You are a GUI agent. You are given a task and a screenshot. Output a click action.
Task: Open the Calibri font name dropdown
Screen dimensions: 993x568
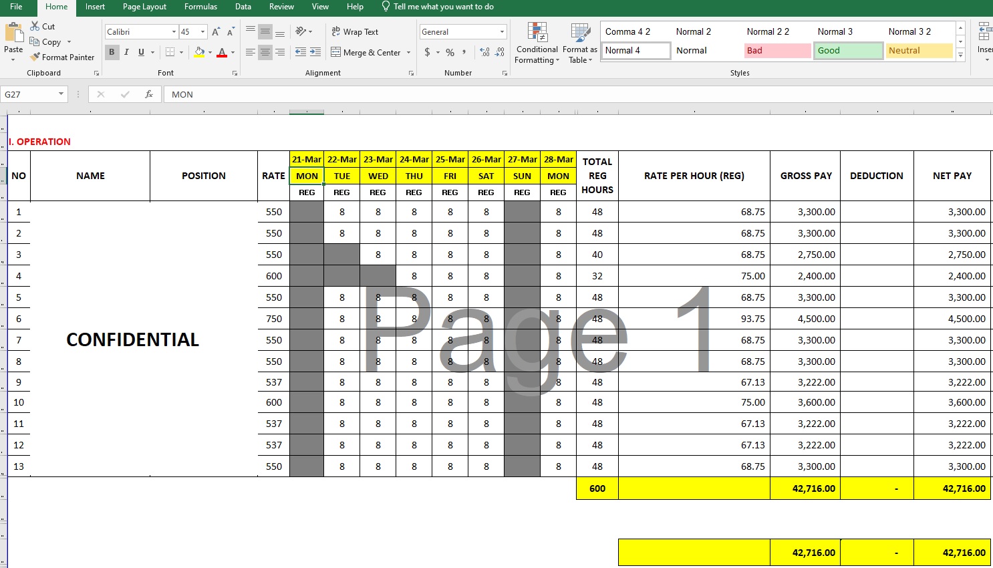(x=174, y=32)
